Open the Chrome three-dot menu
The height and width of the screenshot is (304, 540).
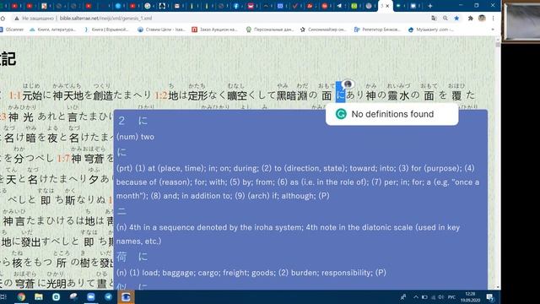493,19
